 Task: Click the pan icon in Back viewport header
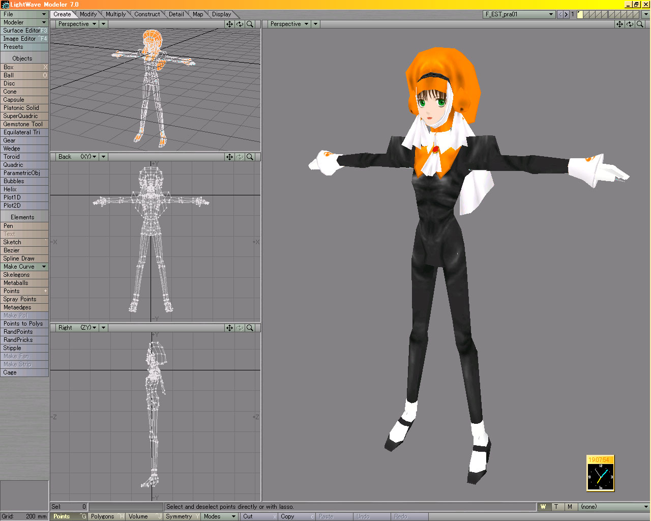point(229,157)
